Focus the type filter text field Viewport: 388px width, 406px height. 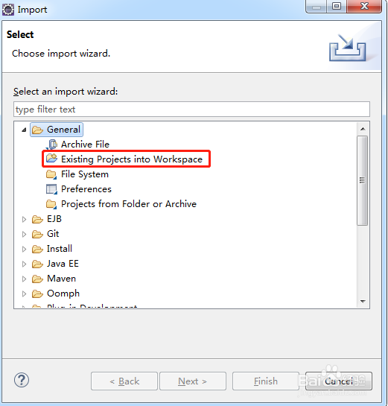click(x=191, y=110)
